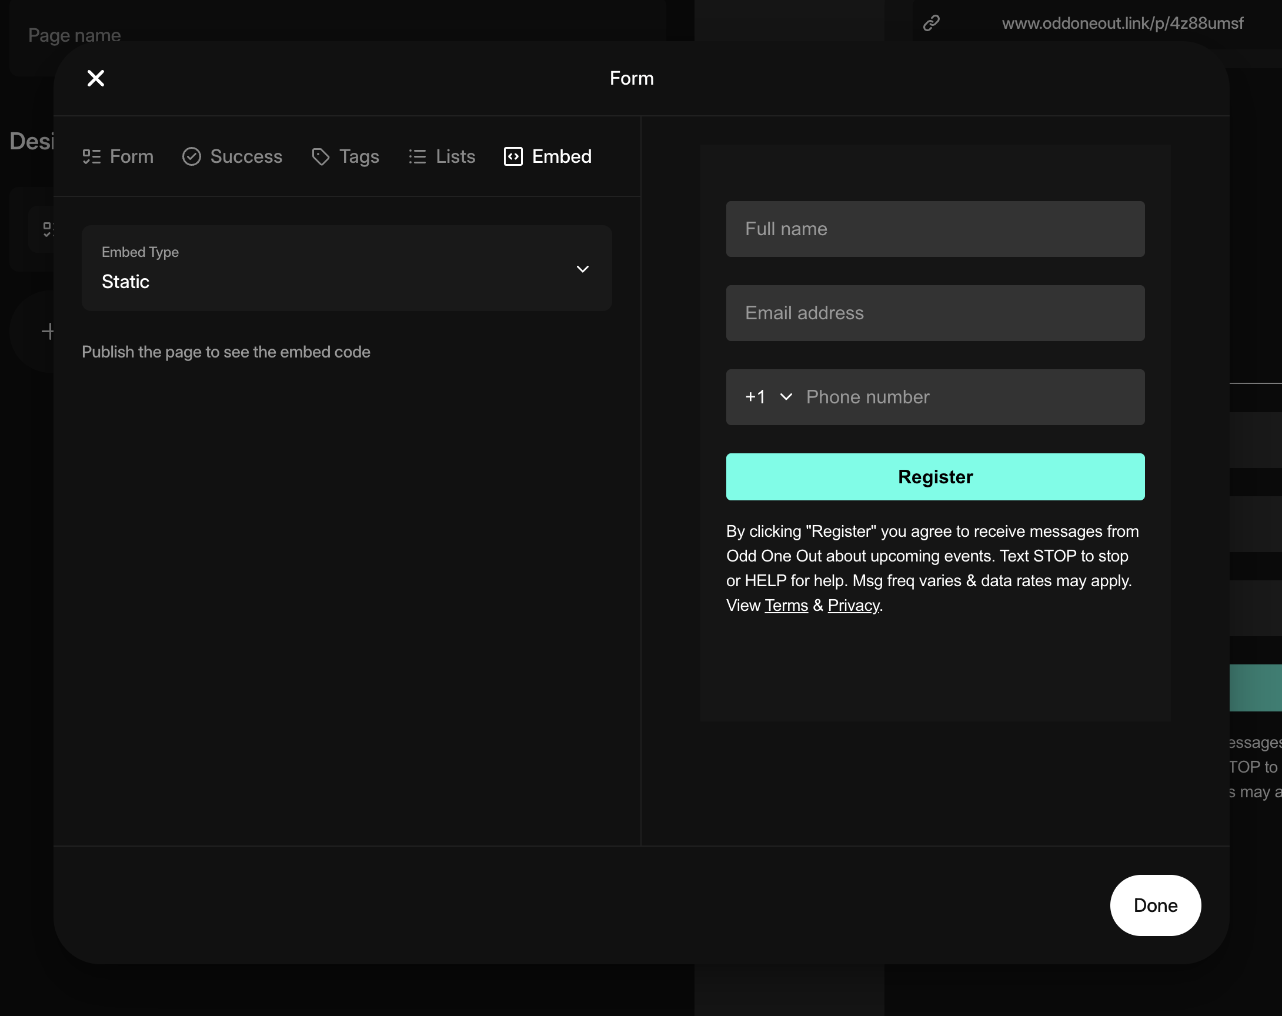
Task: Expand the +1 country code selector
Action: click(x=768, y=397)
